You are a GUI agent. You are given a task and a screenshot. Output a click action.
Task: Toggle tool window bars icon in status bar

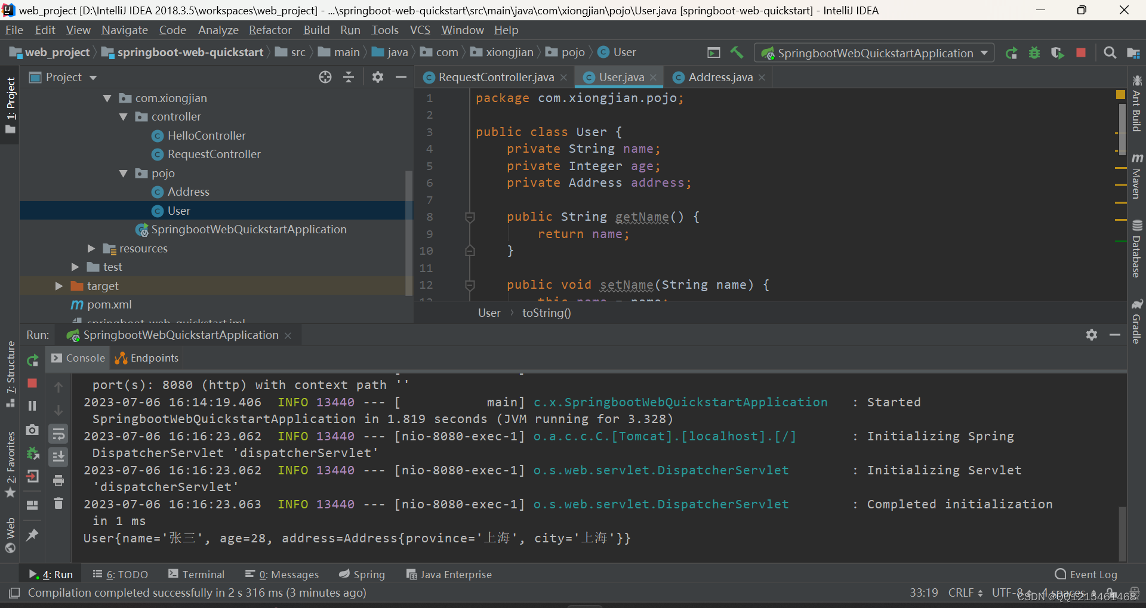click(14, 592)
